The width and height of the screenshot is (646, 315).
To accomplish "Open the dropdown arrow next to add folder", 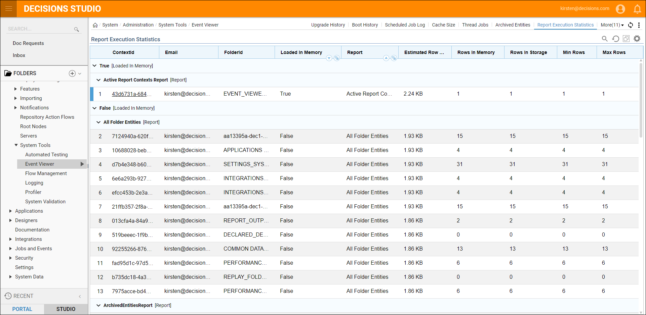I will pyautogui.click(x=80, y=73).
